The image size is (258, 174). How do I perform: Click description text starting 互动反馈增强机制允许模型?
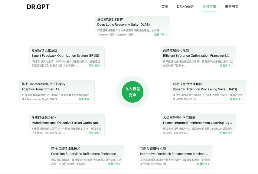coord(175,162)
